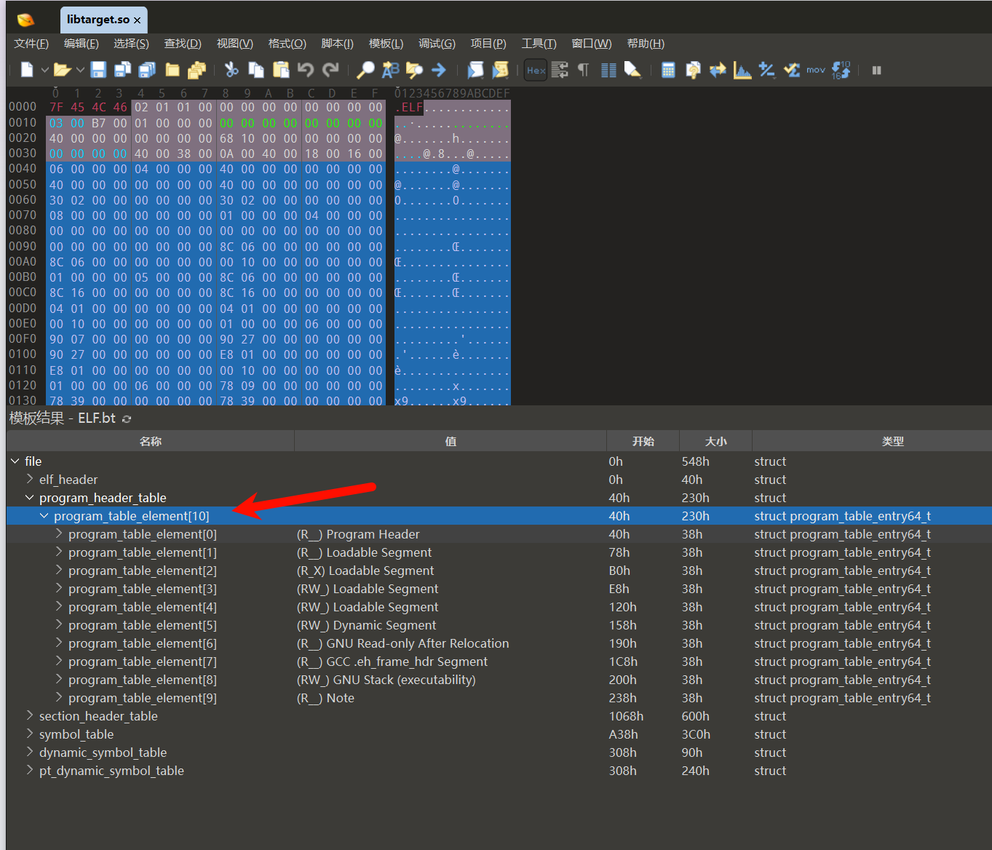Screen dimensions: 992x850
Task: Click the Undo arrow icon
Action: click(306, 70)
